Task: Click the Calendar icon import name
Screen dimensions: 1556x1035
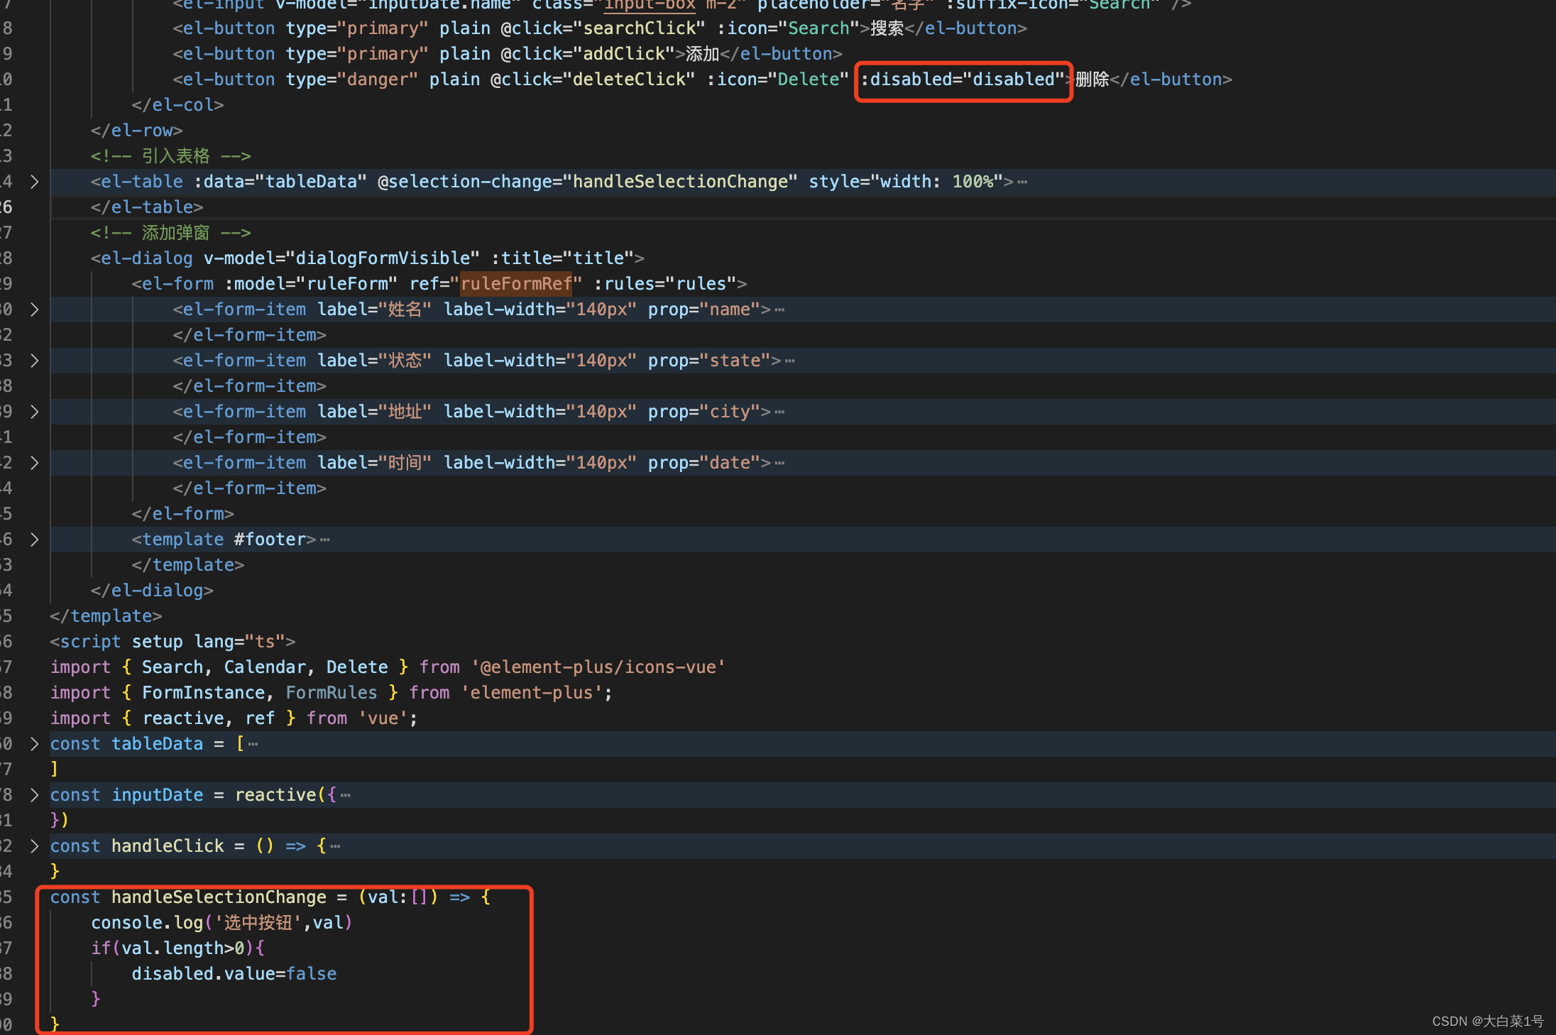Action: click(265, 667)
